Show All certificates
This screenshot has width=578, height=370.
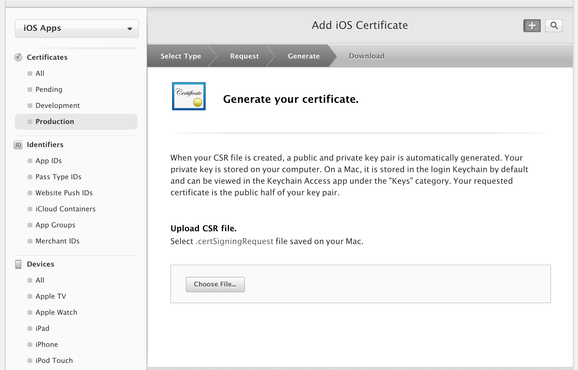tap(40, 73)
